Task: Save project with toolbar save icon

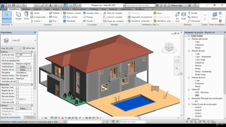Action: coord(13,5)
